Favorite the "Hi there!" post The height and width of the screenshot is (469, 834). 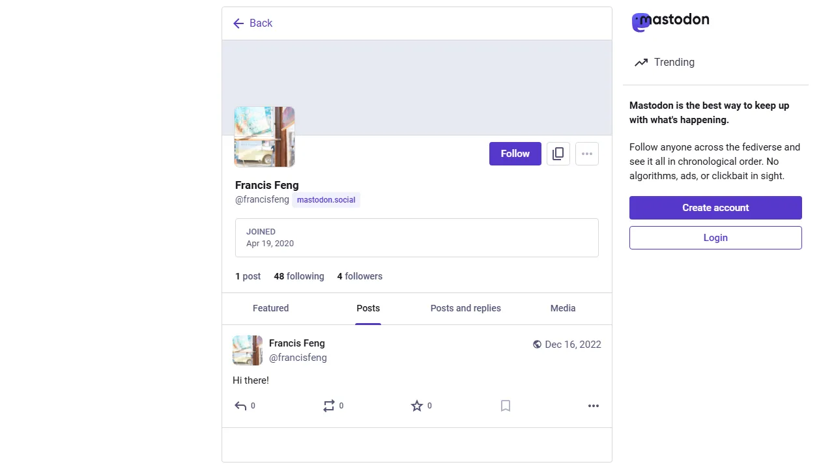[418, 406]
